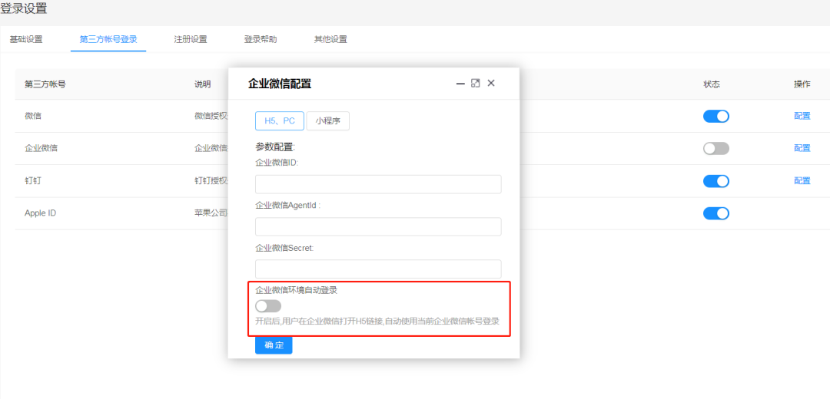This screenshot has height=399, width=830.
Task: Select the 第三方帐号登录 tab
Action: [108, 40]
